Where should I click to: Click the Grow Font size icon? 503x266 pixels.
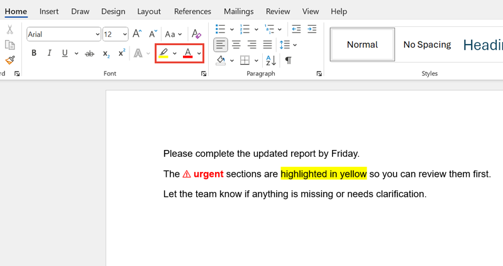pyautogui.click(x=137, y=35)
